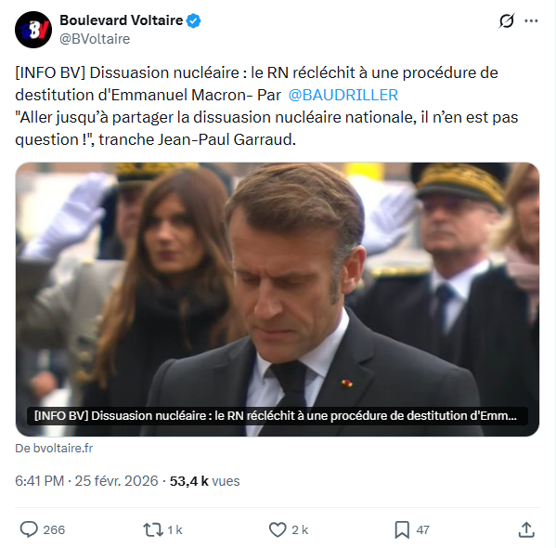
Task: Open the @BAUDRILLER mention link
Action: click(x=343, y=95)
